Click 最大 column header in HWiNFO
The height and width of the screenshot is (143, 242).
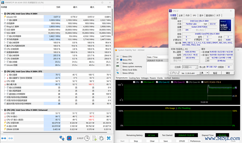92,7
